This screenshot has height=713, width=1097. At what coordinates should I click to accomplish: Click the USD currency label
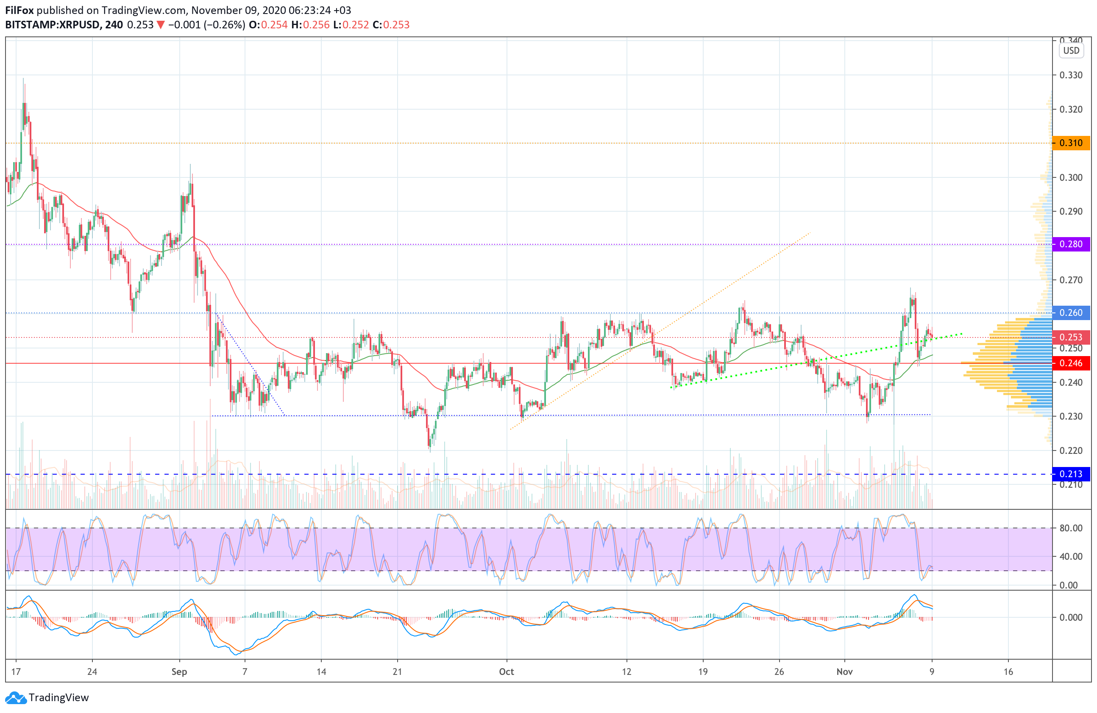click(1071, 51)
